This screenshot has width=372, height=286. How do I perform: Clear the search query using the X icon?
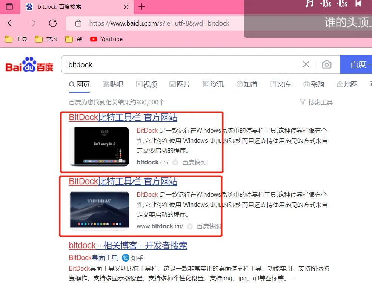pos(306,64)
